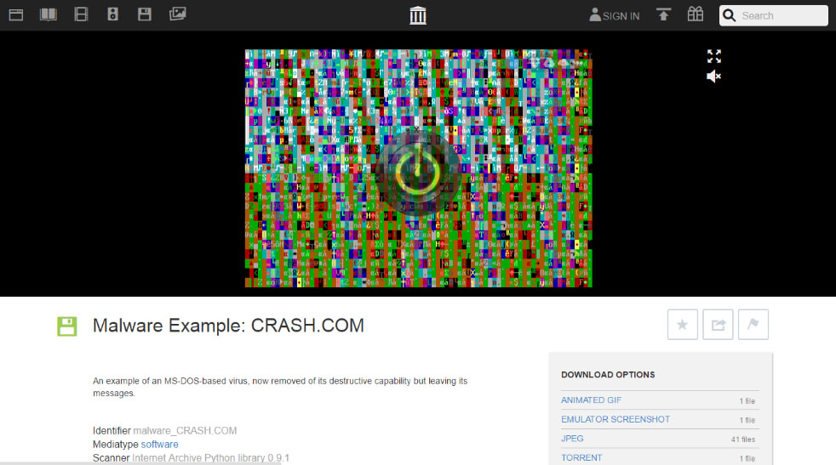Viewport: 836px width, 465px height.
Task: Favorite this item with star button
Action: (x=683, y=325)
